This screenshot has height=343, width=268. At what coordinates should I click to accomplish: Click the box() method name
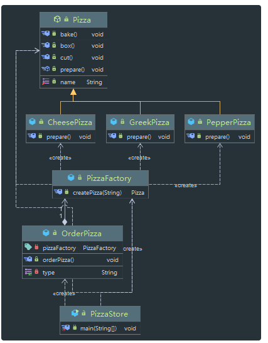[x=68, y=46]
